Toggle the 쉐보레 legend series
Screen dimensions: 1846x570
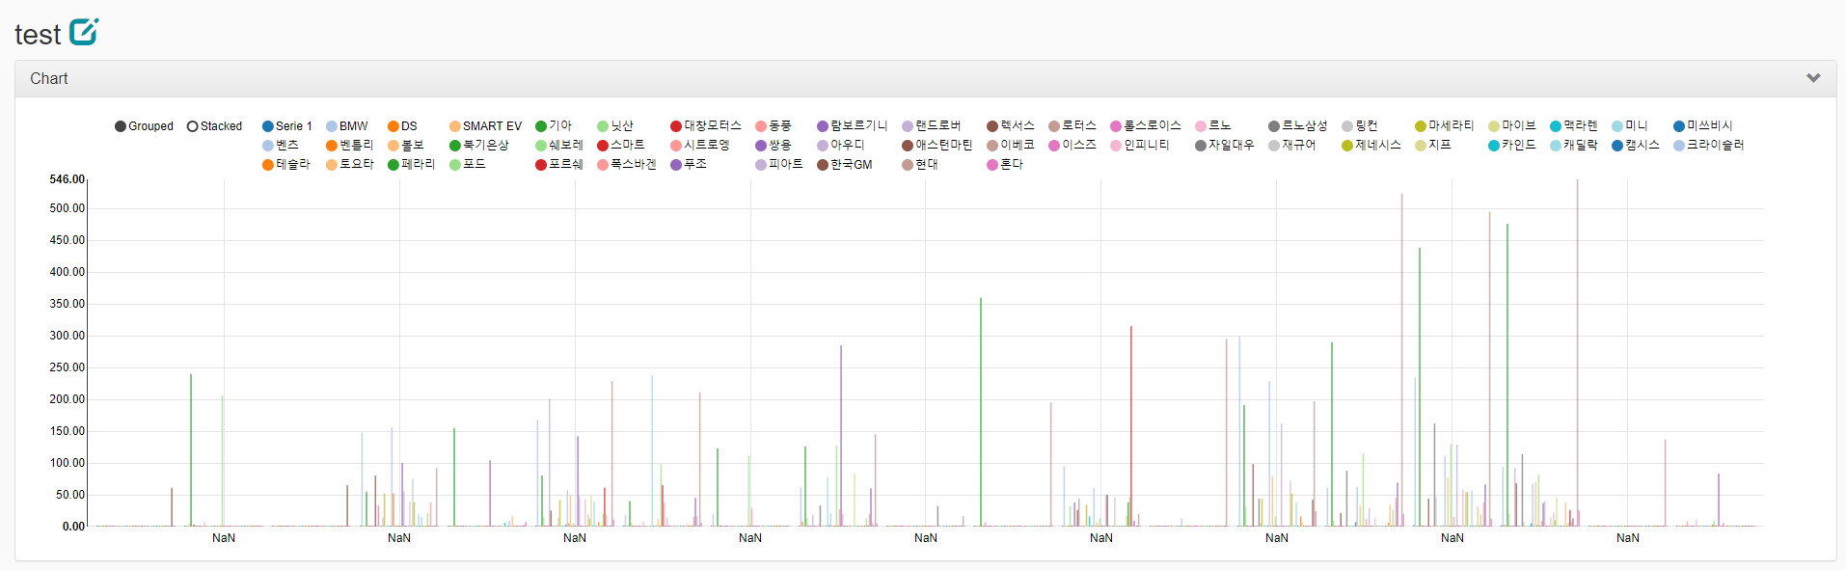click(559, 146)
